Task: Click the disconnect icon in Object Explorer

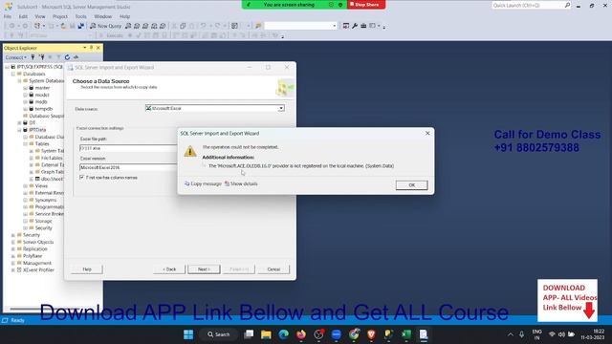Action: (41, 57)
